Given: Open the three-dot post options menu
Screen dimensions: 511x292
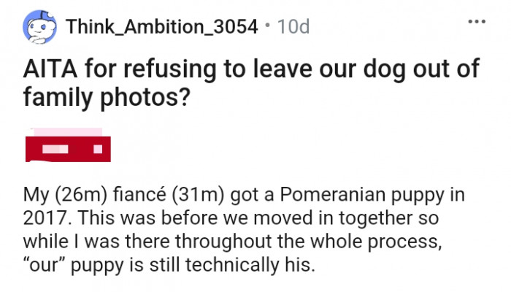Looking at the screenshot, I should click(478, 20).
